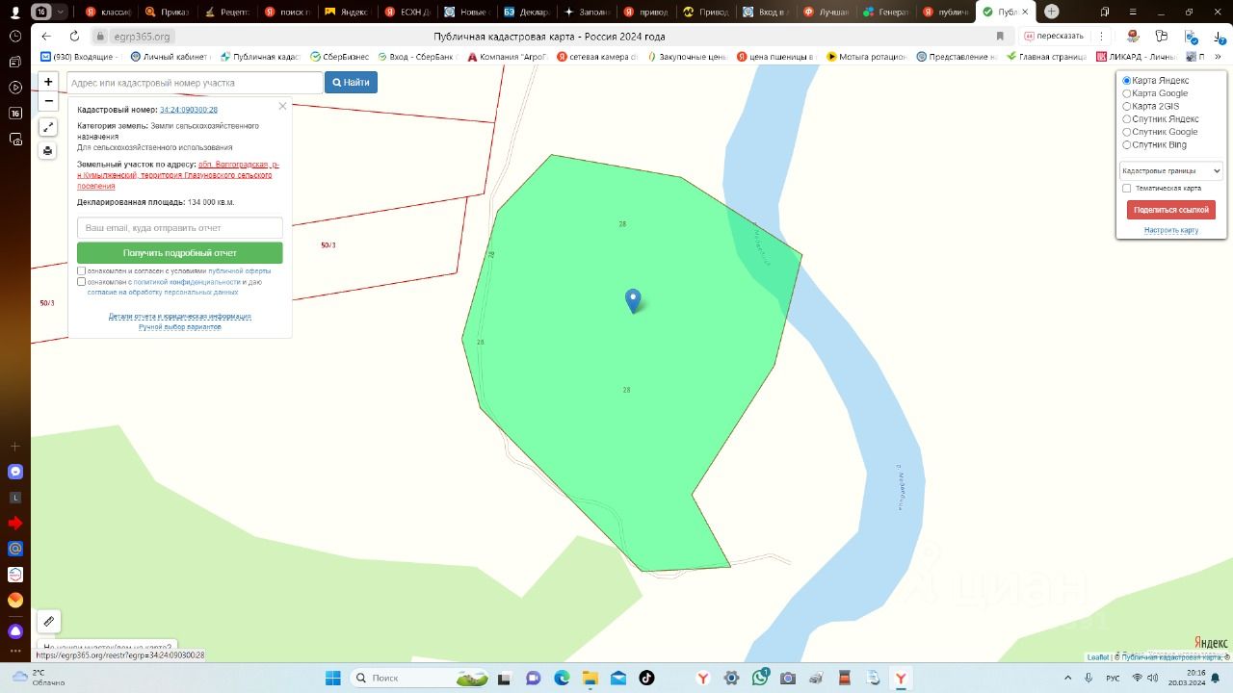
Task: Go back to the previous page
Action: pyautogui.click(x=46, y=37)
